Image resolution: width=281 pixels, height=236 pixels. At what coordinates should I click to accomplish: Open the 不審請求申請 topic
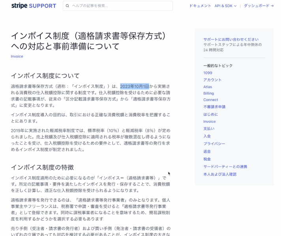click(214, 107)
